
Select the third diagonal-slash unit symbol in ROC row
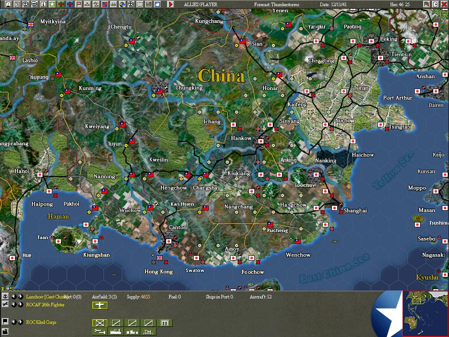click(x=132, y=323)
